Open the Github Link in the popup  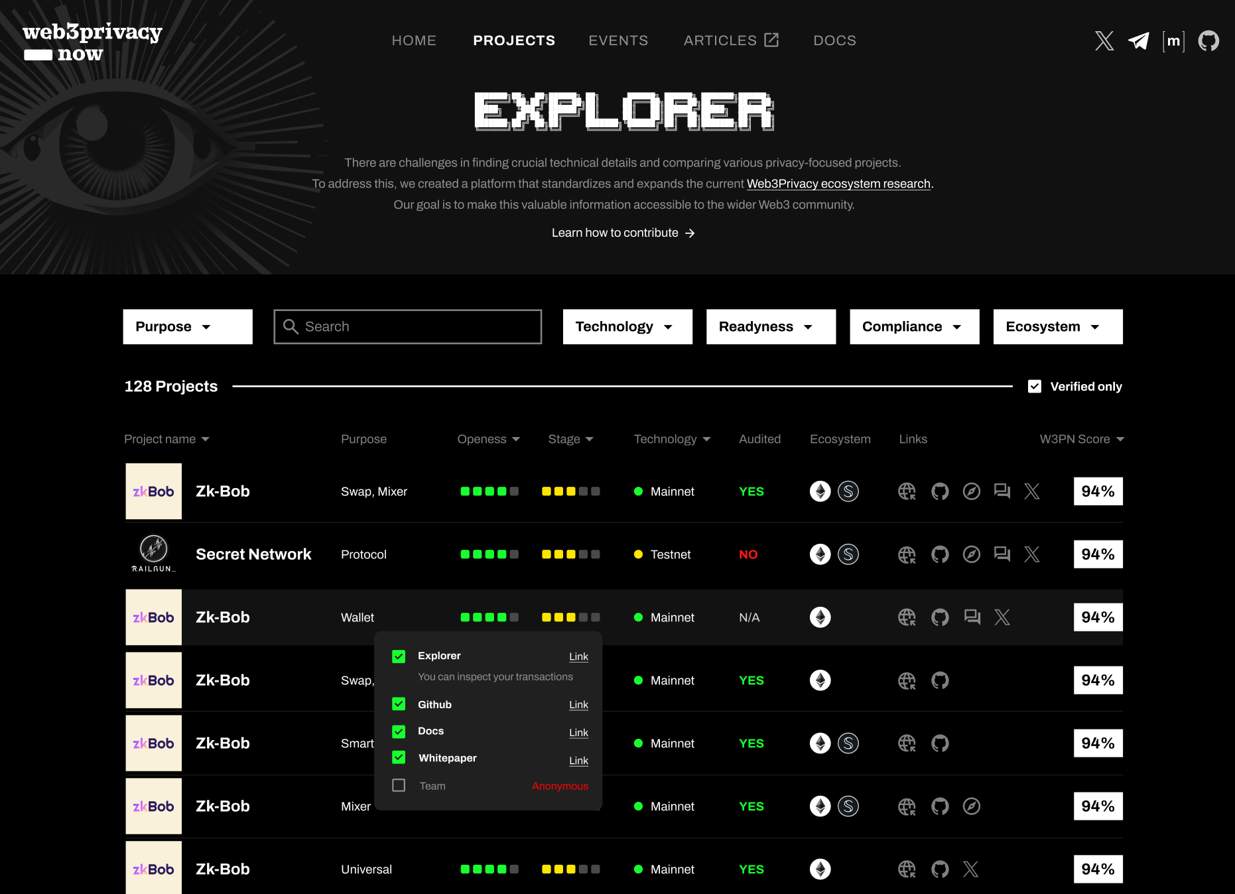(578, 705)
